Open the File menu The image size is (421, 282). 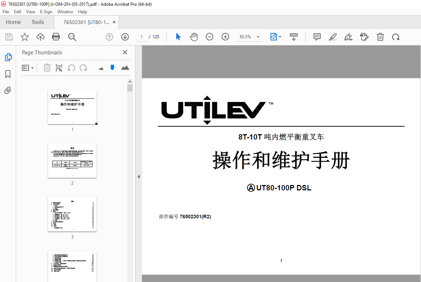coord(6,12)
